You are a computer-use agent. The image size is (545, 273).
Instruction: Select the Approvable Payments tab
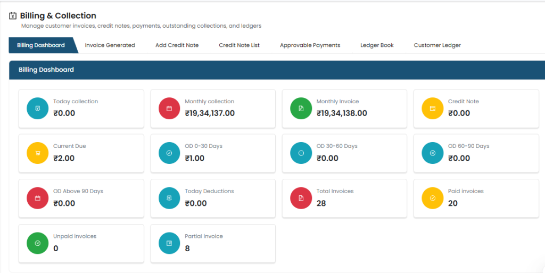[310, 45]
